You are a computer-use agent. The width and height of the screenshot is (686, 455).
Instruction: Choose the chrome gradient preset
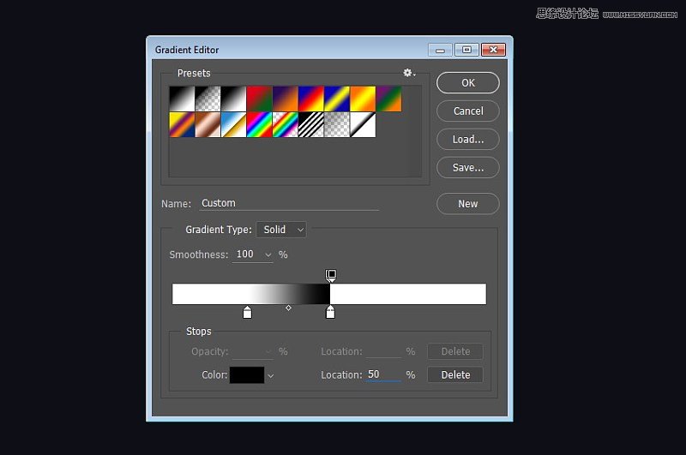point(233,124)
